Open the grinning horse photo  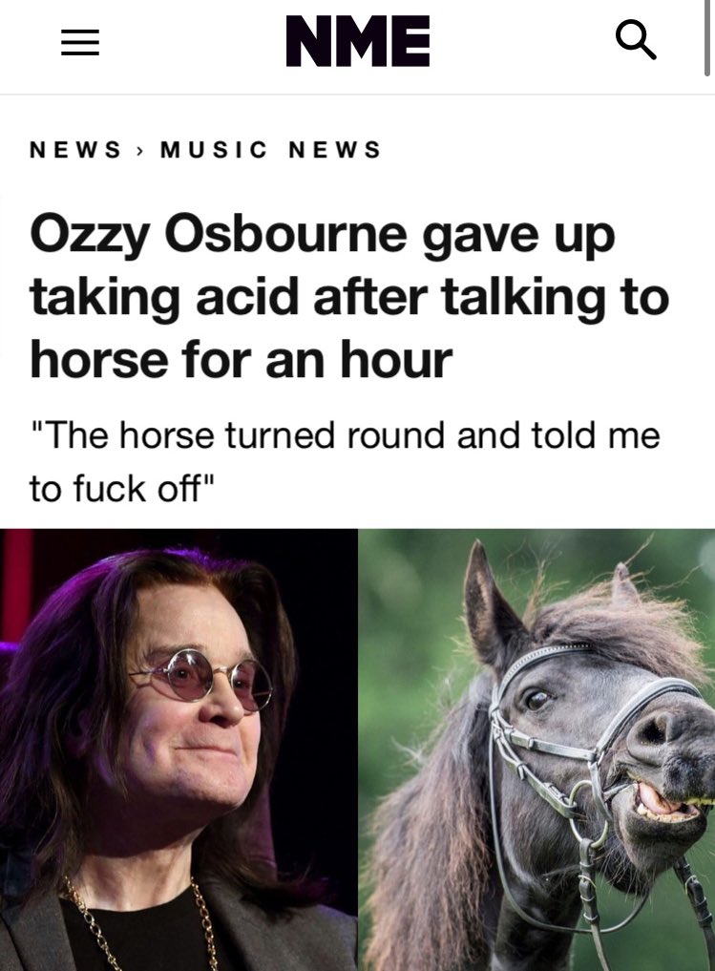point(536,749)
